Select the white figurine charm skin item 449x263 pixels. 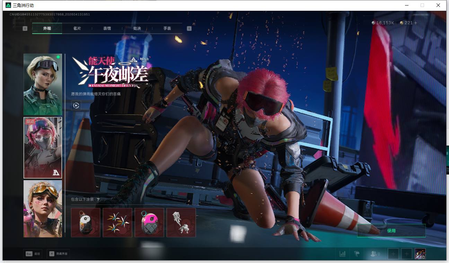coord(181,222)
